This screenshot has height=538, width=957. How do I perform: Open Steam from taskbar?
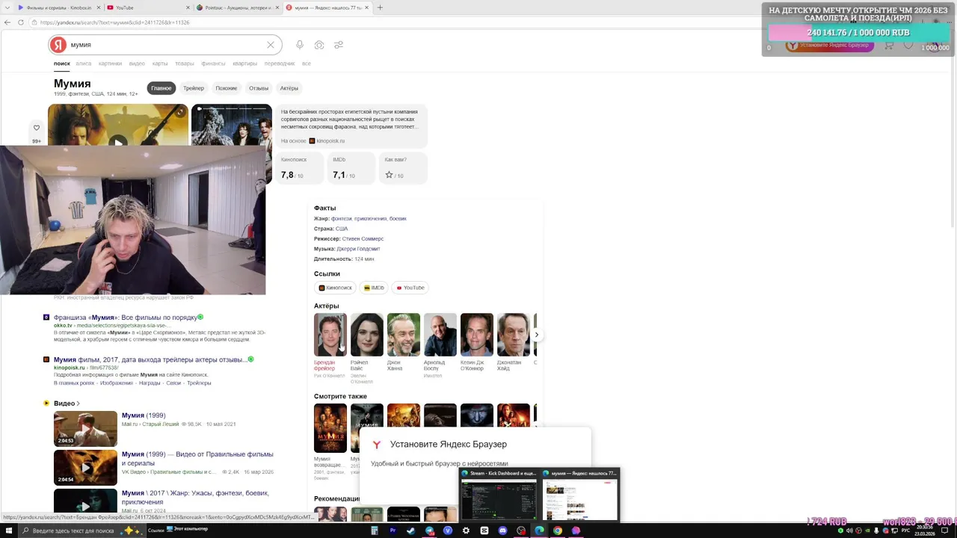(x=410, y=531)
